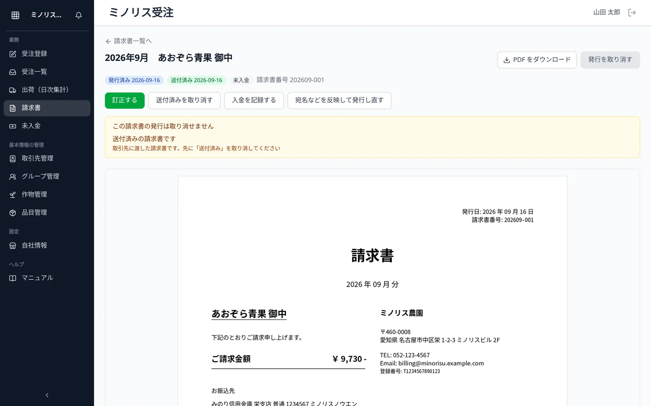Click the 請求書 heading in preview
Image resolution: width=651 pixels, height=406 pixels.
click(372, 256)
